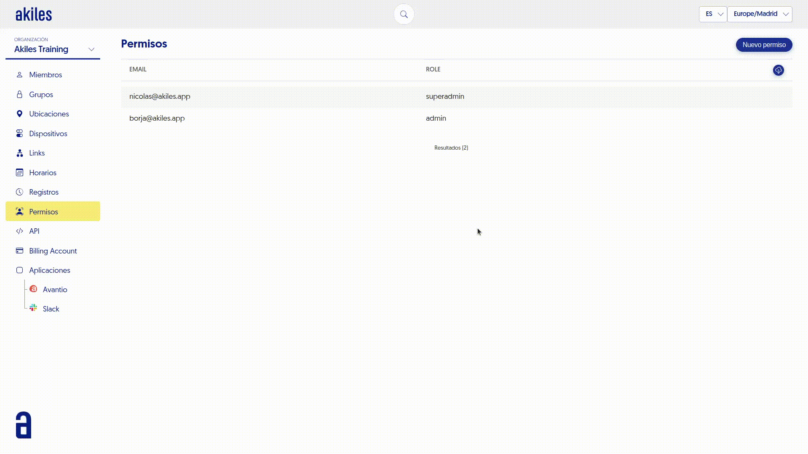
Task: Open the Europe/Madrid timezone dropdown
Action: (x=760, y=14)
